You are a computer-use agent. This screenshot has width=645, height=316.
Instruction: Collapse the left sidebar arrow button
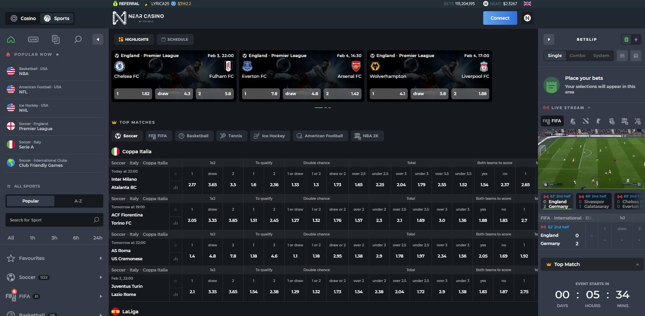click(x=98, y=39)
